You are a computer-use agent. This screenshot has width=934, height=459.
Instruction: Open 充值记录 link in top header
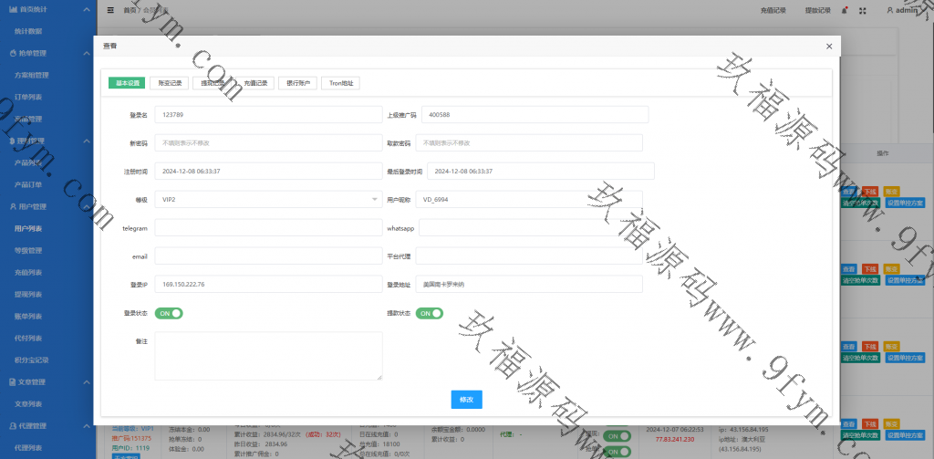[773, 11]
